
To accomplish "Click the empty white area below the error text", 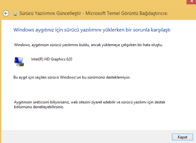I will coord(102,89).
